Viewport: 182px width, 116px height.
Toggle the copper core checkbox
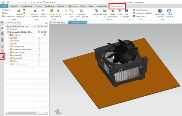point(11,46)
